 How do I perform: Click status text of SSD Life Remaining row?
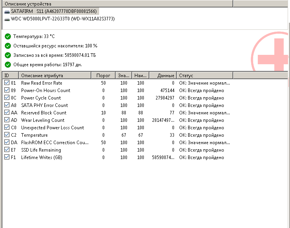pyautogui.click(x=201, y=150)
